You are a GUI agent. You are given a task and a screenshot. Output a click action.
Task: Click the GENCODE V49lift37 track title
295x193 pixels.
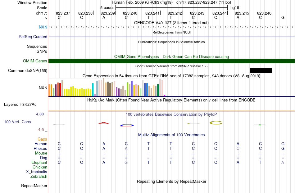[171, 23]
